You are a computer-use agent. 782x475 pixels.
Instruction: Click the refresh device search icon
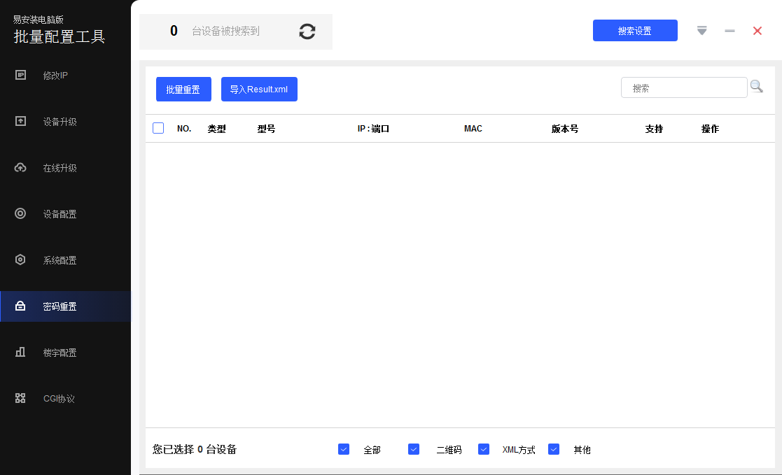point(307,31)
